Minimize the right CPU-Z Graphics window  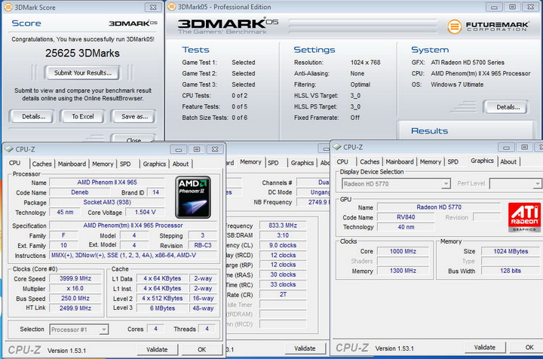[506, 148]
